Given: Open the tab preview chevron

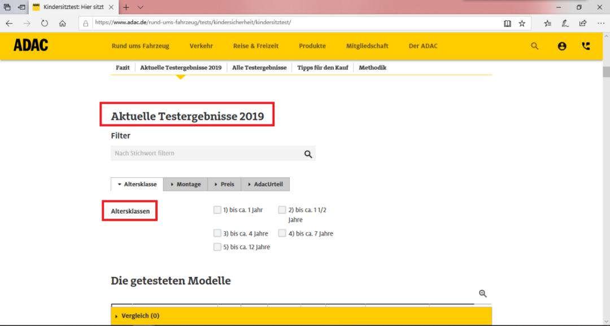Looking at the screenshot, I should 141,7.
